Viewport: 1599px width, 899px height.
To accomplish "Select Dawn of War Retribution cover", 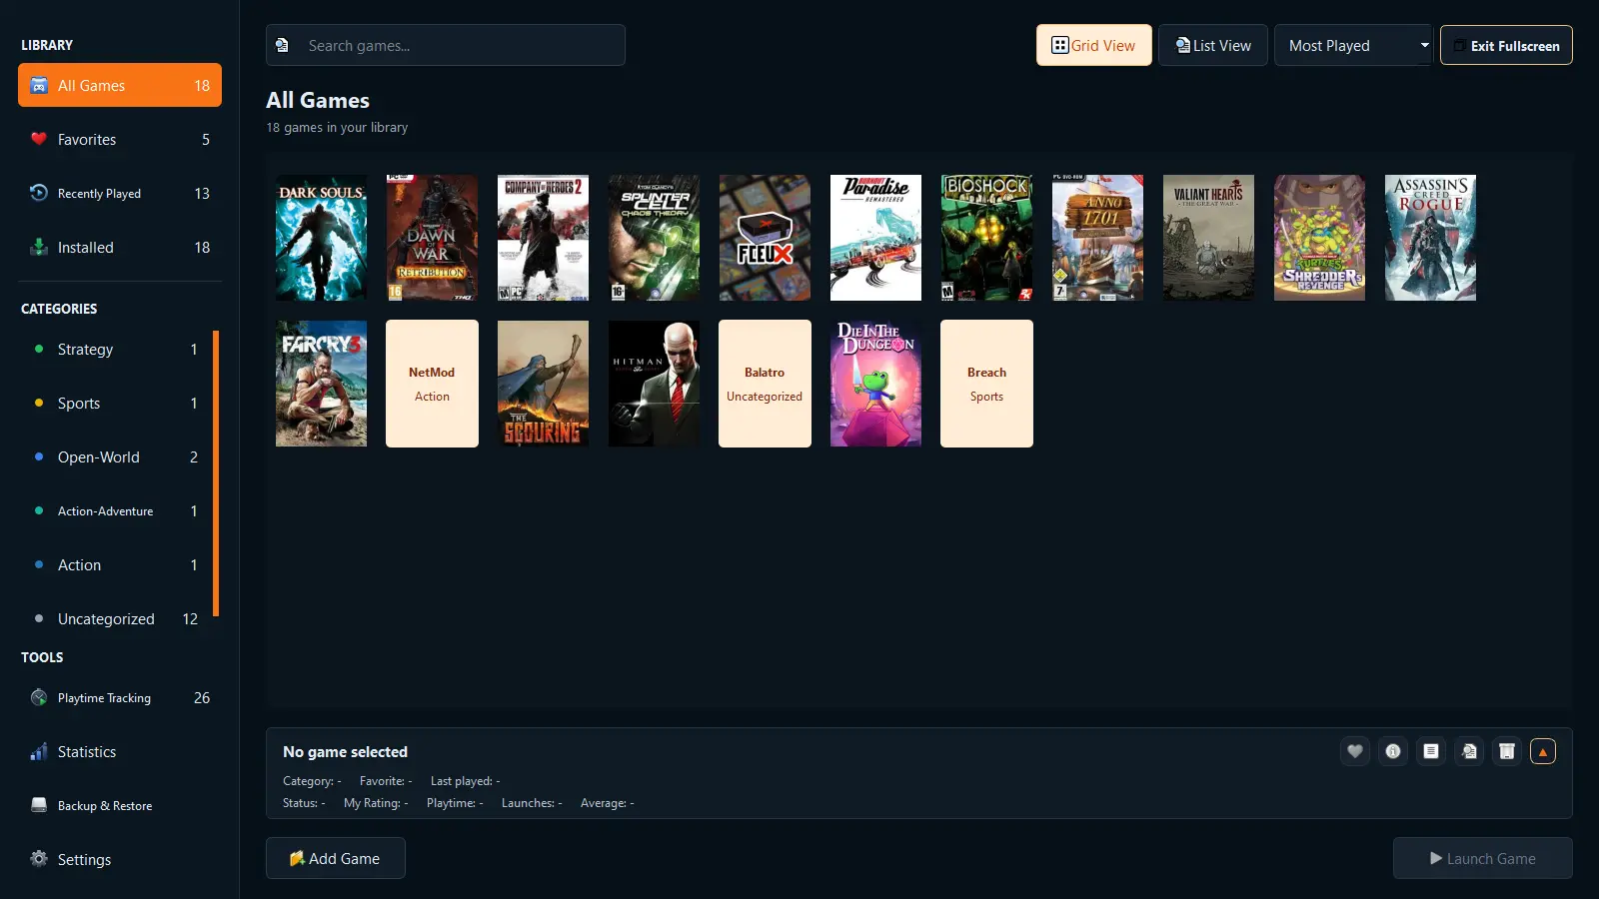I will click(x=432, y=238).
